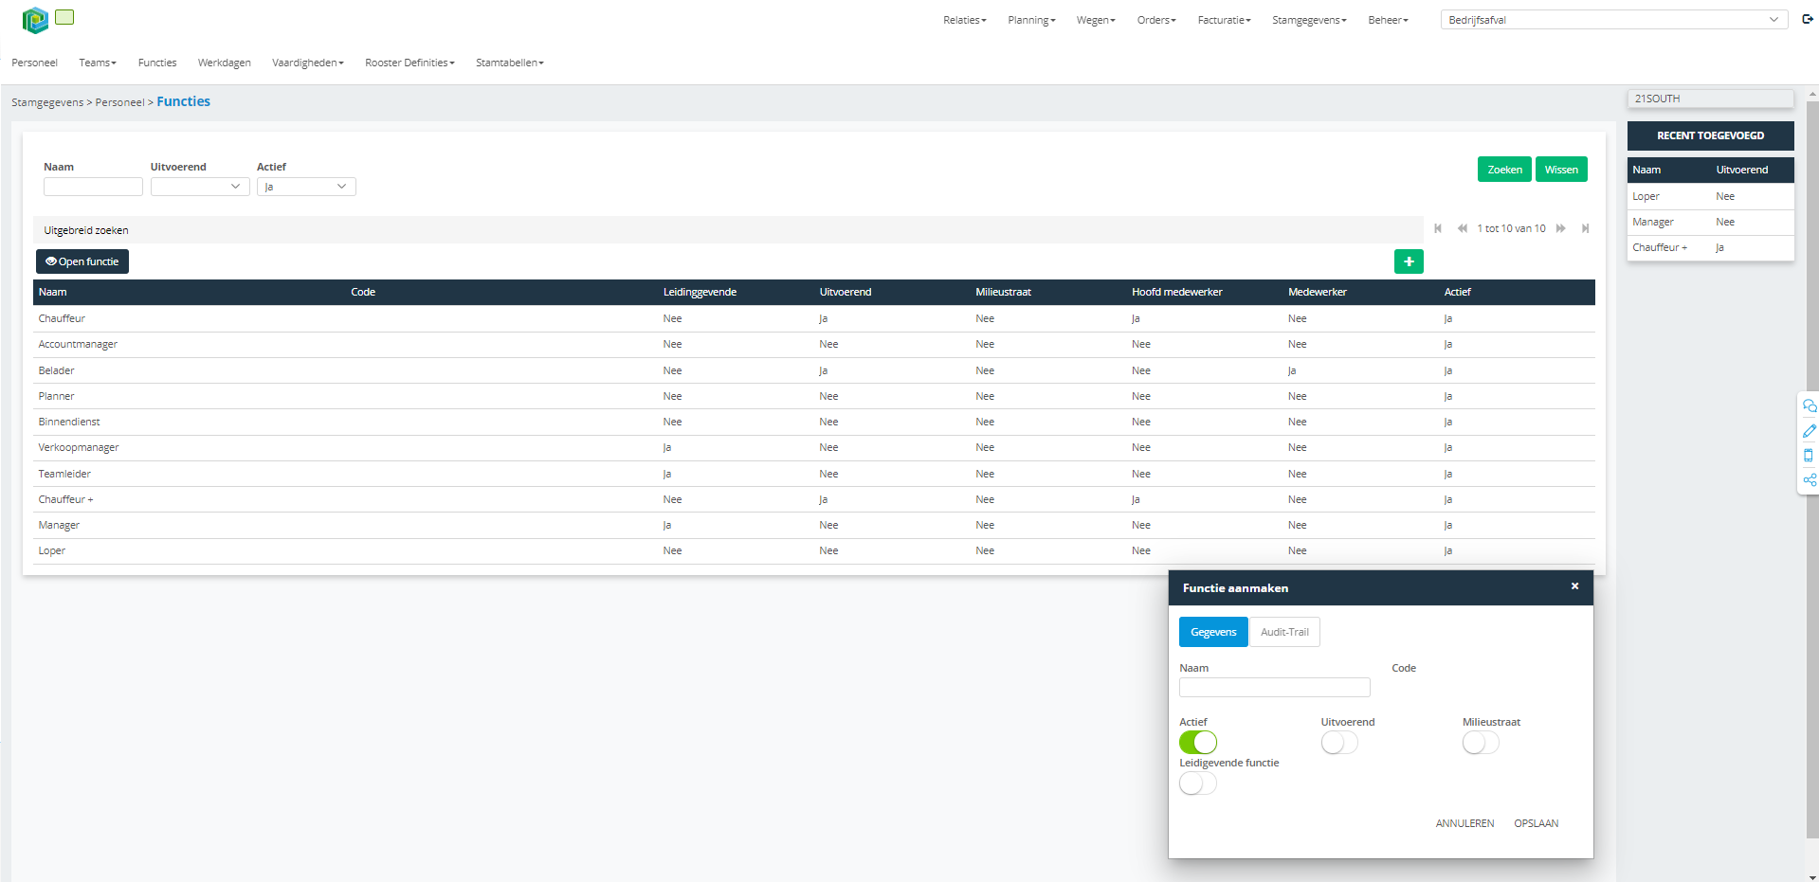Expand the Relaties menu

click(965, 20)
